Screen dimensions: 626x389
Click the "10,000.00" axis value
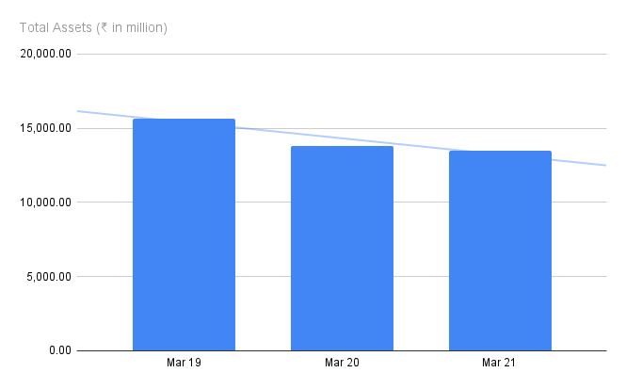point(45,203)
